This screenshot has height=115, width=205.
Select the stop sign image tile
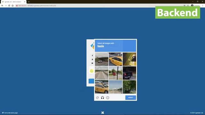[x=116, y=73]
